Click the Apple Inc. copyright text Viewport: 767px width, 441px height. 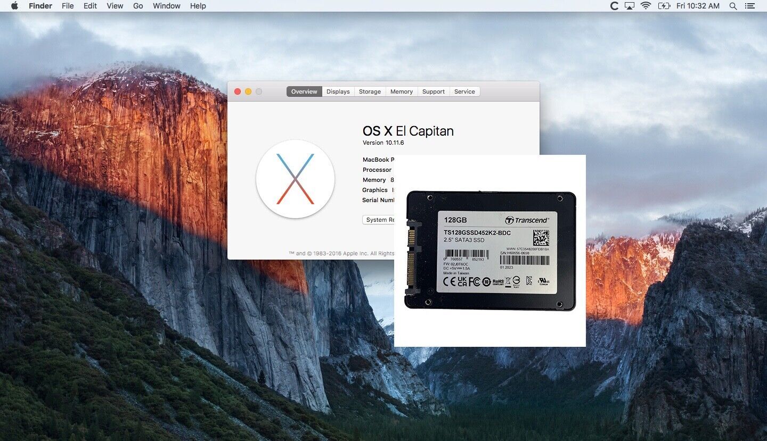(x=341, y=253)
